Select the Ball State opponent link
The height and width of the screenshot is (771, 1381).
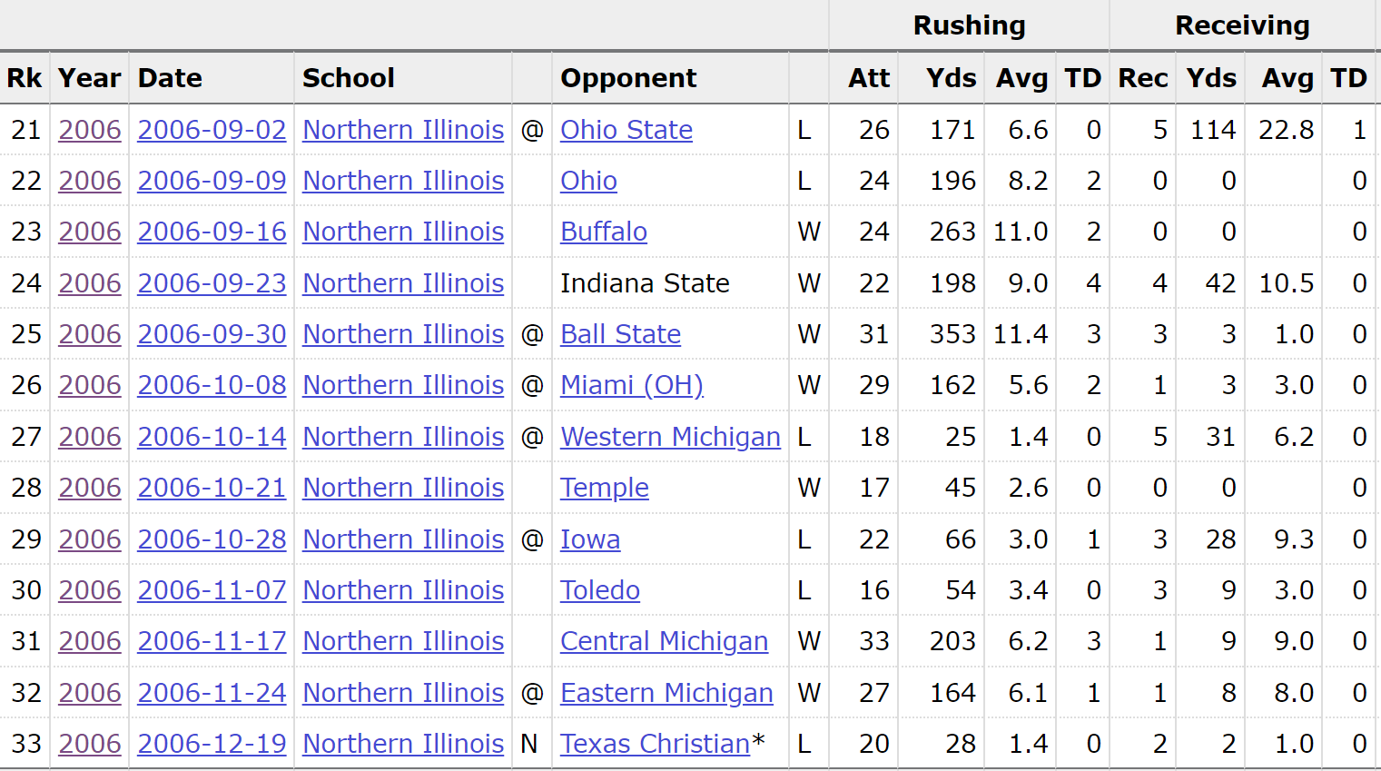620,334
